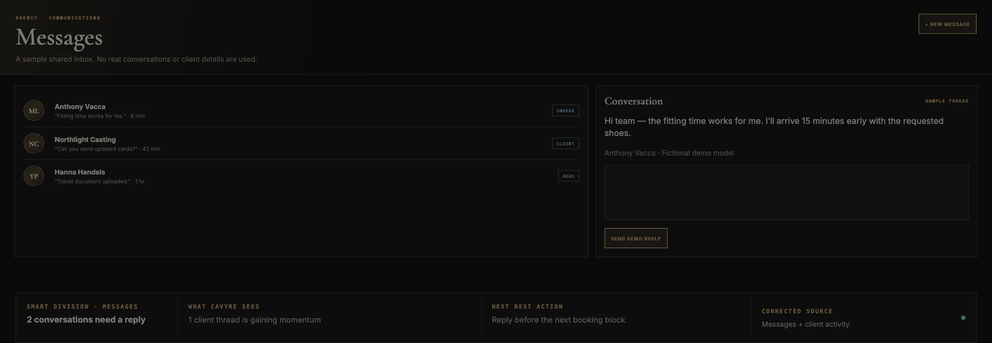The width and height of the screenshot is (992, 343).
Task: Click the "Anthony Vacca · Fictional demo model" byline
Action: 669,153
